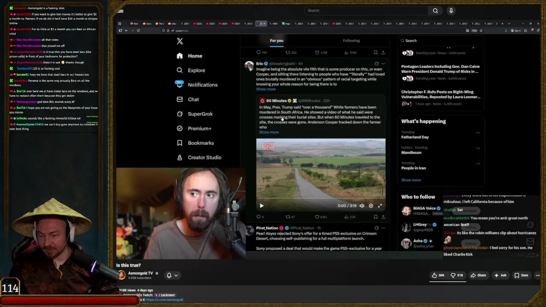Reload the browser page
Image resolution: width=546 pixels, height=307 pixels.
(138, 31)
